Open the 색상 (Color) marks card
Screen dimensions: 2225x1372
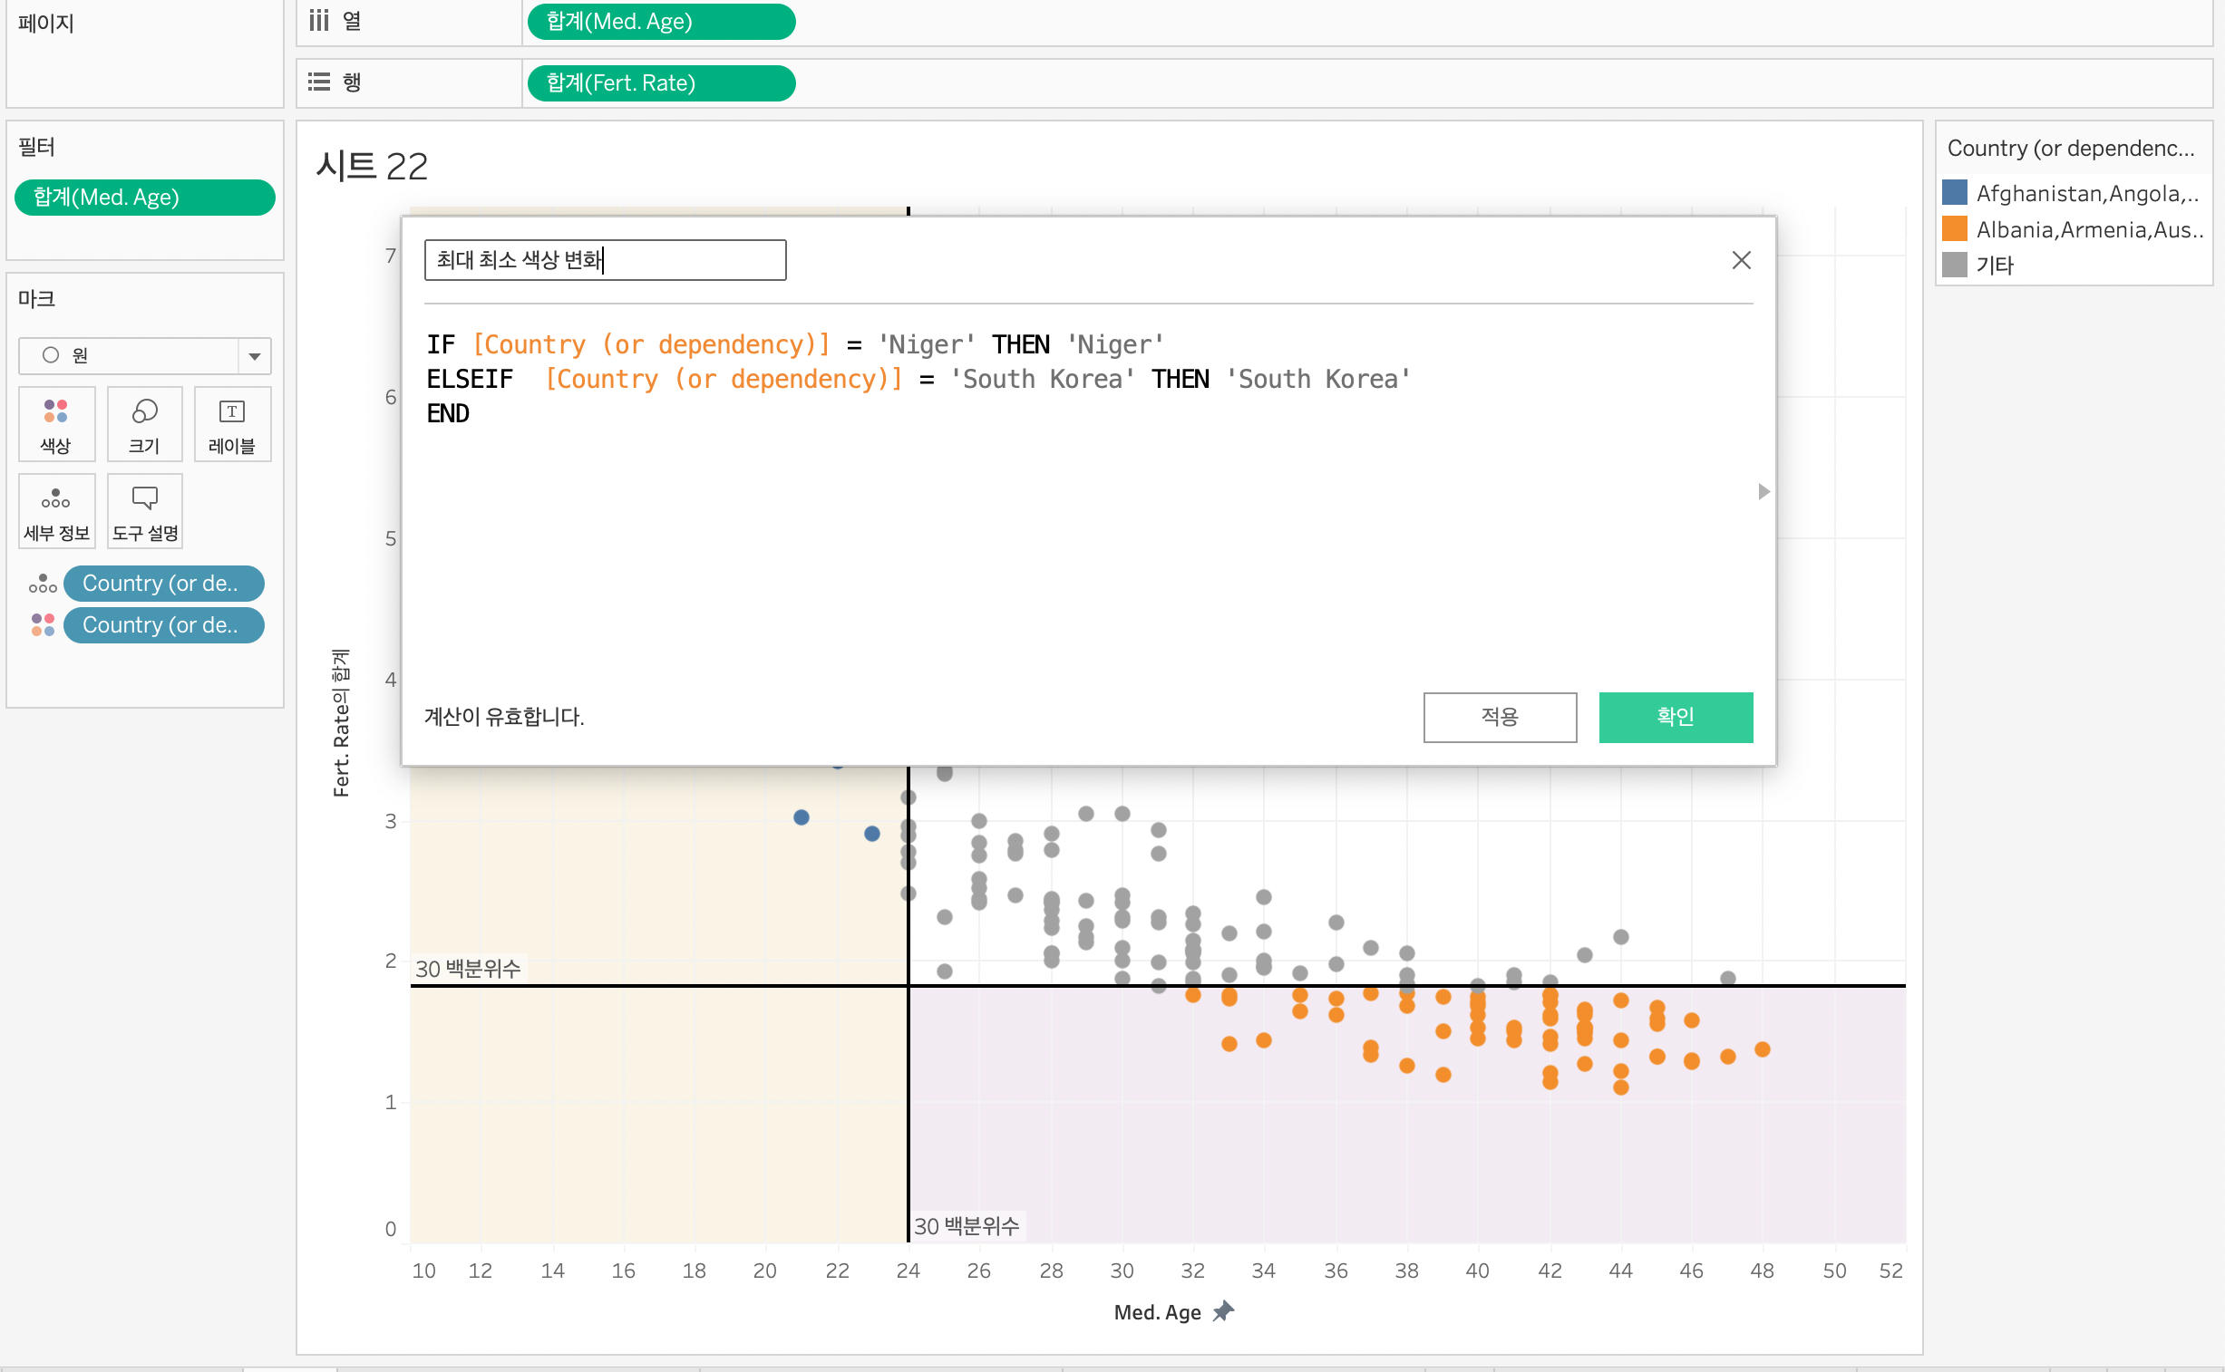(55, 424)
